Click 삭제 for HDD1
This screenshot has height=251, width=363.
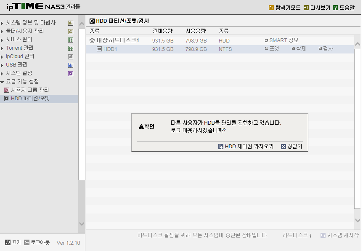point(299,49)
